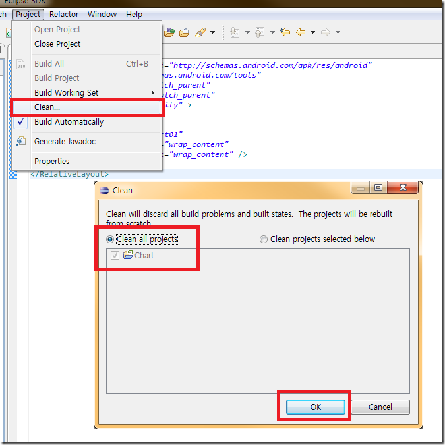Open the Project menu
Image resolution: width=445 pixels, height=445 pixels.
tap(28, 15)
